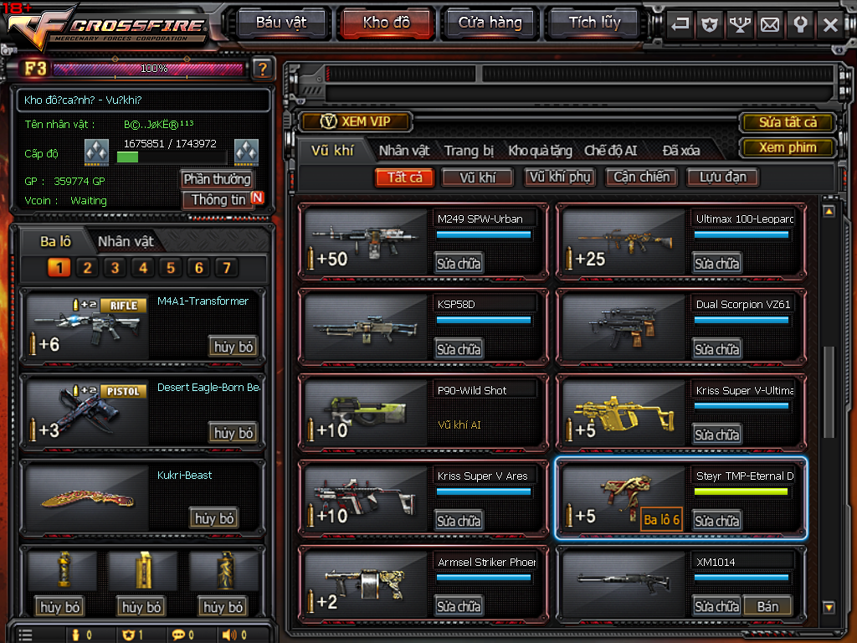Click hủy bỏ for M4A1-Transformer
The image size is (857, 643).
(x=233, y=347)
